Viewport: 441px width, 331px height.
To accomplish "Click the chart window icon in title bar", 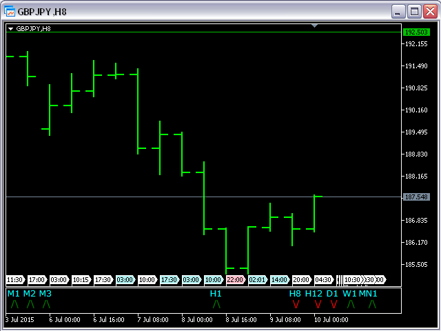I will [10, 11].
